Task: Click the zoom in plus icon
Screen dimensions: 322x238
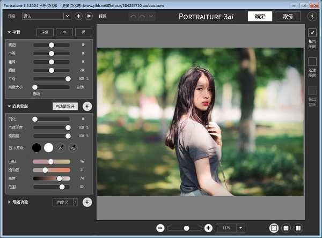Action: click(x=208, y=228)
